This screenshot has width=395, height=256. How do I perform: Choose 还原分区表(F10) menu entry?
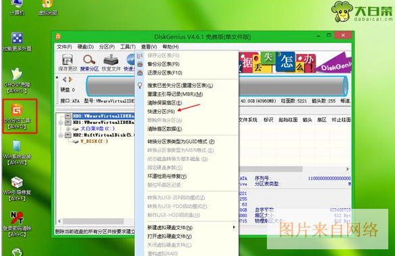point(164,73)
